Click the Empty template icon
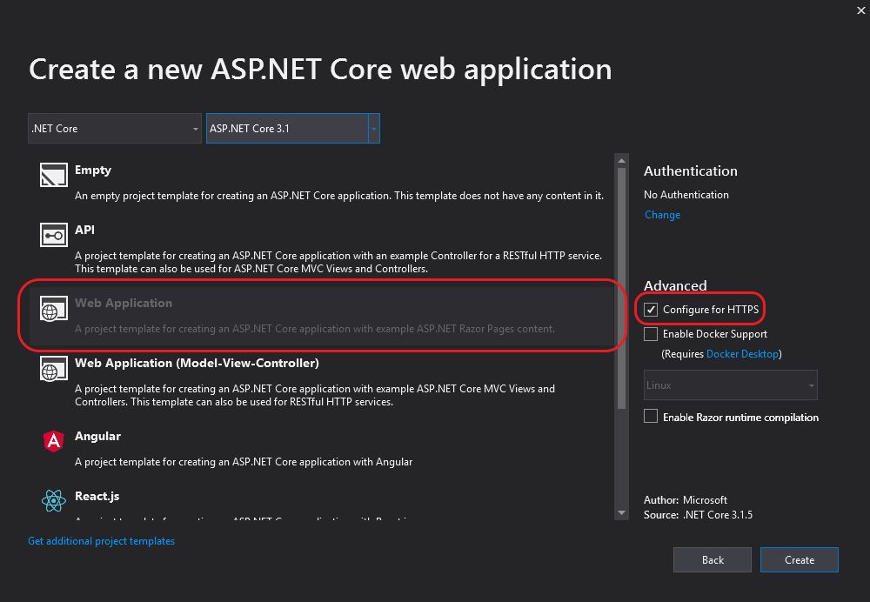 pyautogui.click(x=53, y=176)
